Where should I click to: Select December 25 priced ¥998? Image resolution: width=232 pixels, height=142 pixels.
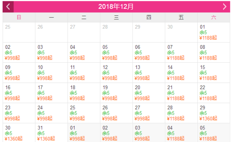pos(84,113)
